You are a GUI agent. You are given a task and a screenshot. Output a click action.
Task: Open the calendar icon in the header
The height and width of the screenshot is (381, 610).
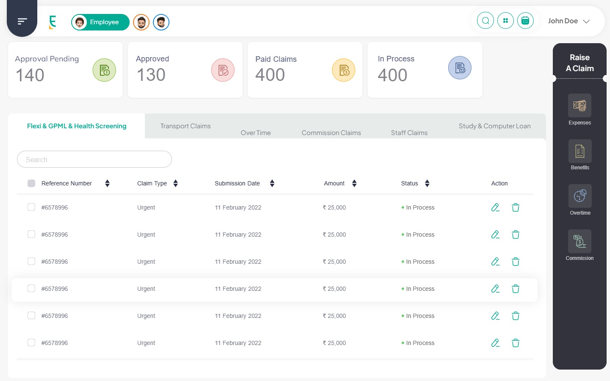pos(525,21)
